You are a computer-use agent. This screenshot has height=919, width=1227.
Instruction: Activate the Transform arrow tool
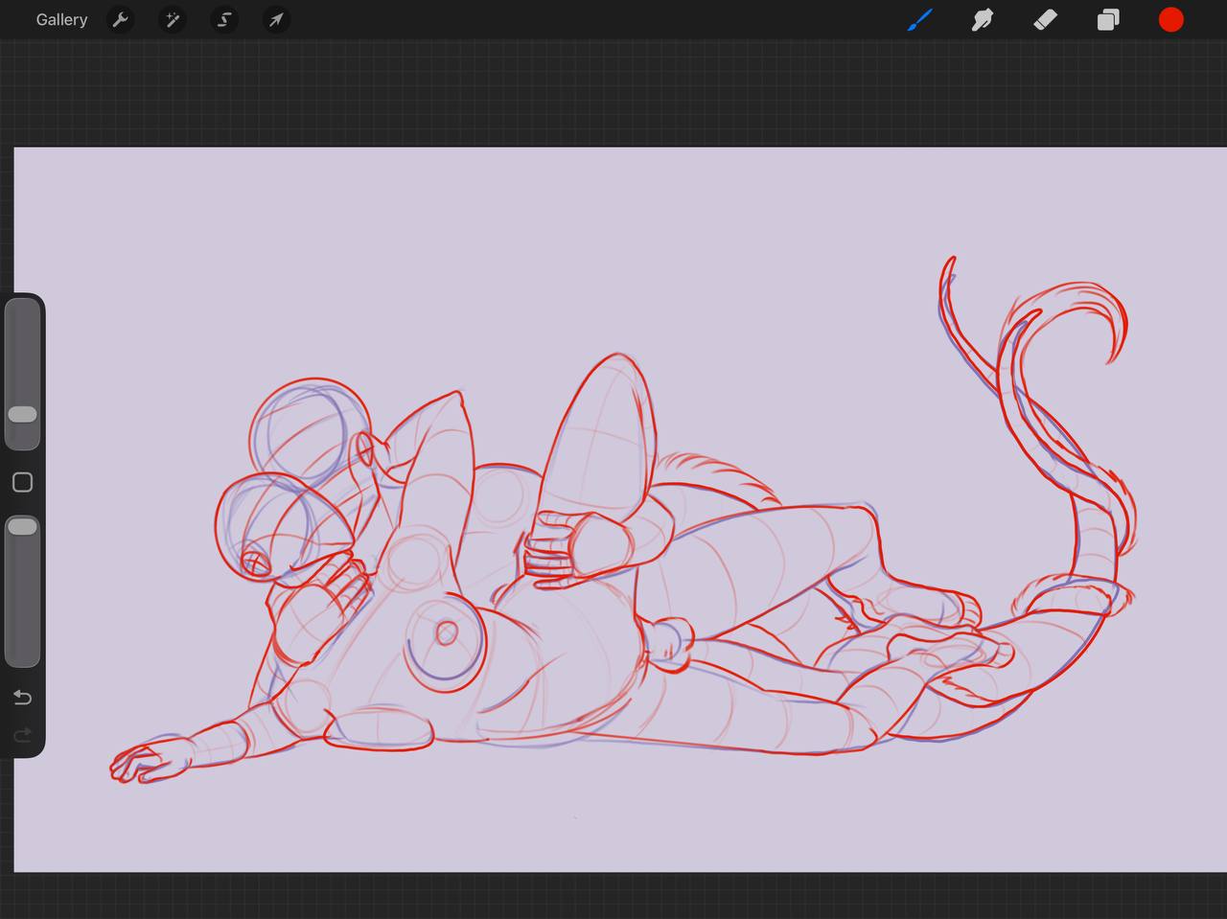click(276, 20)
